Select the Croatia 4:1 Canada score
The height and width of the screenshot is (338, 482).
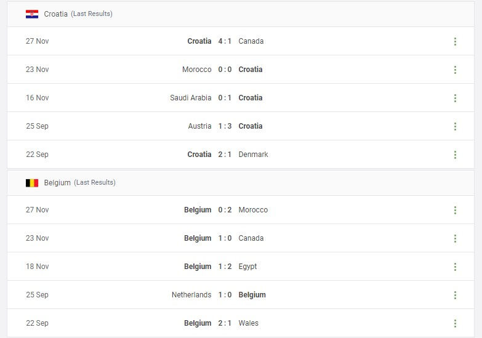[225, 41]
